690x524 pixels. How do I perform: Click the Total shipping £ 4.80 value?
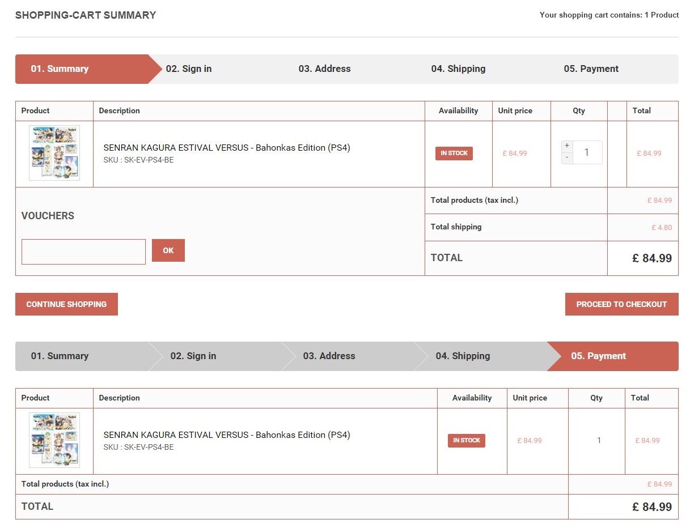pos(662,228)
